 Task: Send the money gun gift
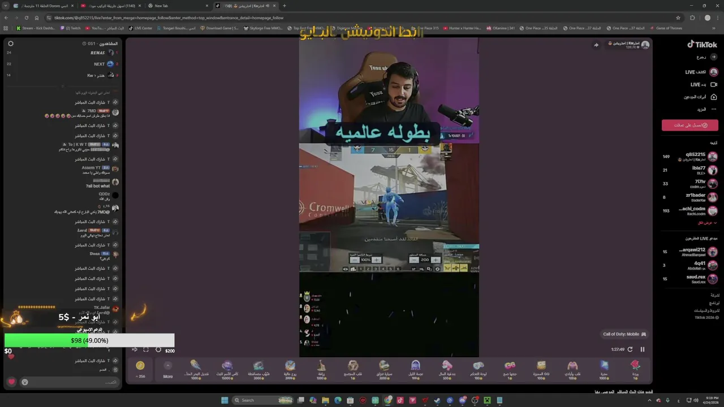click(x=447, y=369)
